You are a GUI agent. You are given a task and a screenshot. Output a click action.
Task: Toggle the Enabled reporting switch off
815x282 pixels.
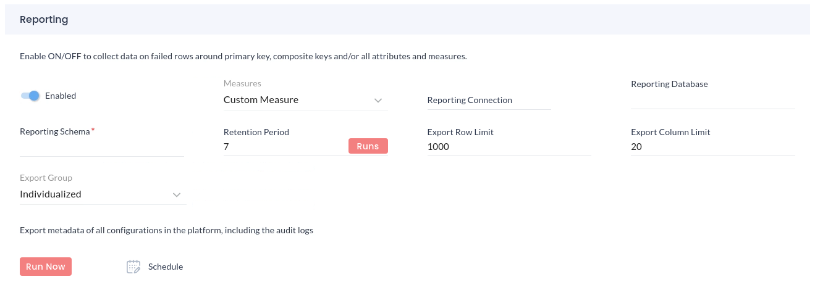[x=30, y=96]
